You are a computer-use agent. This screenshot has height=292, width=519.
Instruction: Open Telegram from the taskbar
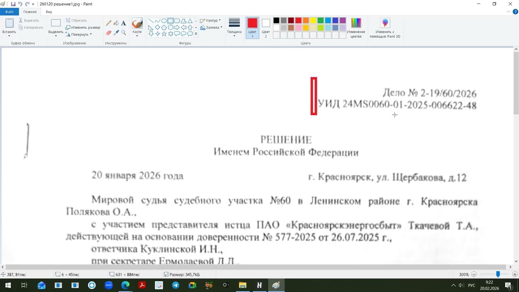point(176,285)
